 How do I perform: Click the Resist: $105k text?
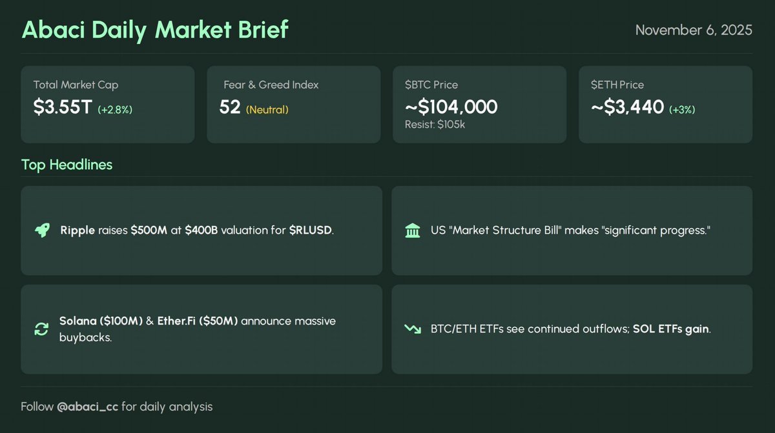tap(435, 125)
